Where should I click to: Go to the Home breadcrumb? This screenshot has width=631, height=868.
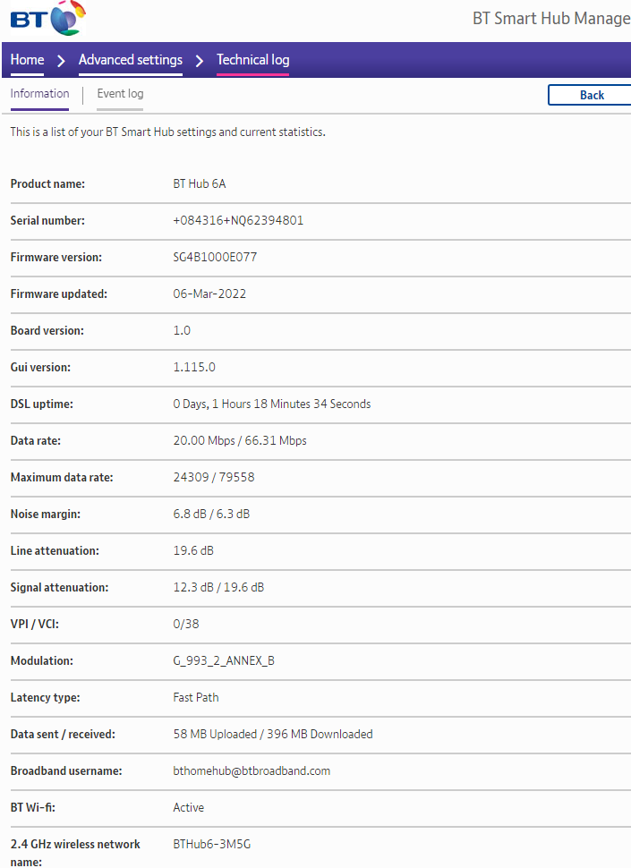(27, 60)
